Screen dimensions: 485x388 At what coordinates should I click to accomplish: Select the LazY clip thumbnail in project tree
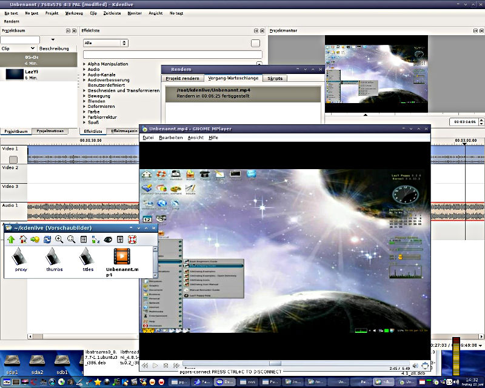pos(15,74)
